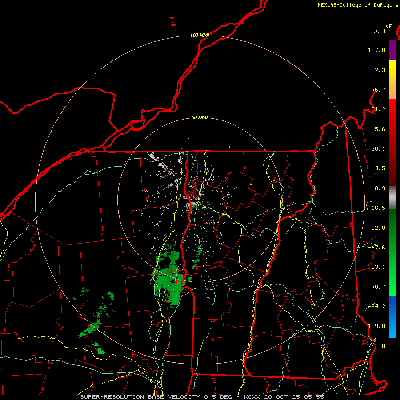Click the 76.7 legend value
Screen dimensions: 400x400
tap(378, 89)
